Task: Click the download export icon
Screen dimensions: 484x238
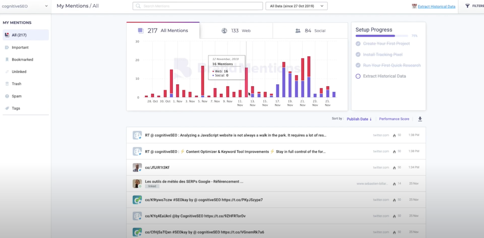Action: (x=420, y=119)
